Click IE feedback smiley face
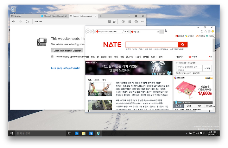Image resolution: width=228 pixels, height=148 pixels. 213,31
